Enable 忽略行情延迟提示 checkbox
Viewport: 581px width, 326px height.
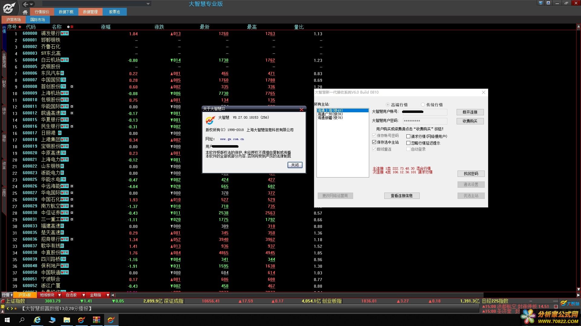(x=408, y=143)
